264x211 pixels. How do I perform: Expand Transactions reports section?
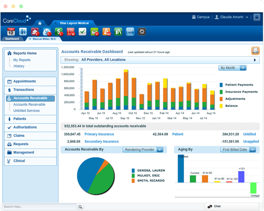point(30,90)
